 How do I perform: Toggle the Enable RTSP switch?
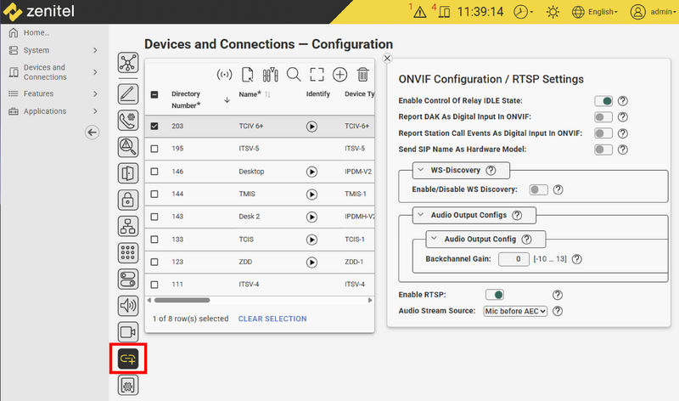tap(495, 295)
